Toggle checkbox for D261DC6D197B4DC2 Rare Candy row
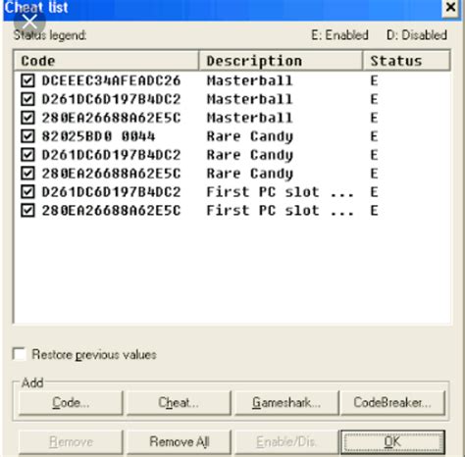The height and width of the screenshot is (457, 465). click(27, 155)
